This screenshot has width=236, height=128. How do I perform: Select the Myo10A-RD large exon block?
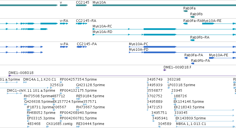[160, 35]
